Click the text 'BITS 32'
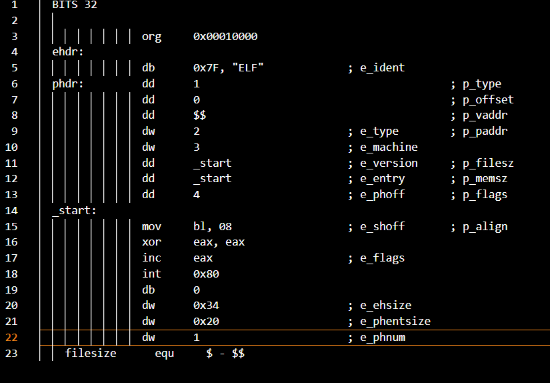Image resolution: width=550 pixels, height=383 pixels. 75,5
